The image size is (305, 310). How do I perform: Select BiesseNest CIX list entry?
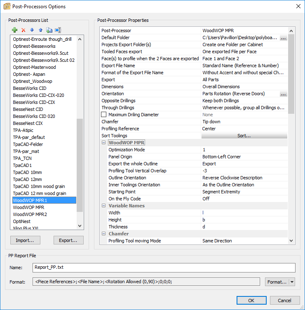(x=28, y=123)
